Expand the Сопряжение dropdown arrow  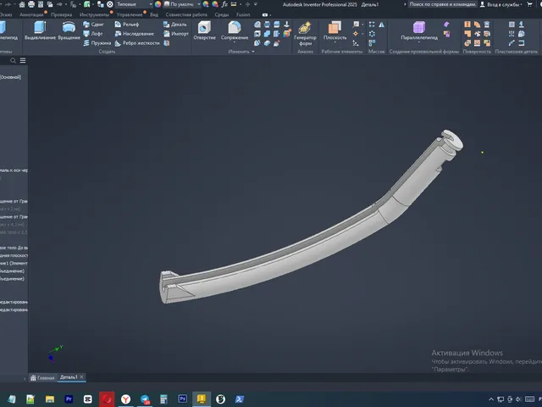pyautogui.click(x=235, y=42)
